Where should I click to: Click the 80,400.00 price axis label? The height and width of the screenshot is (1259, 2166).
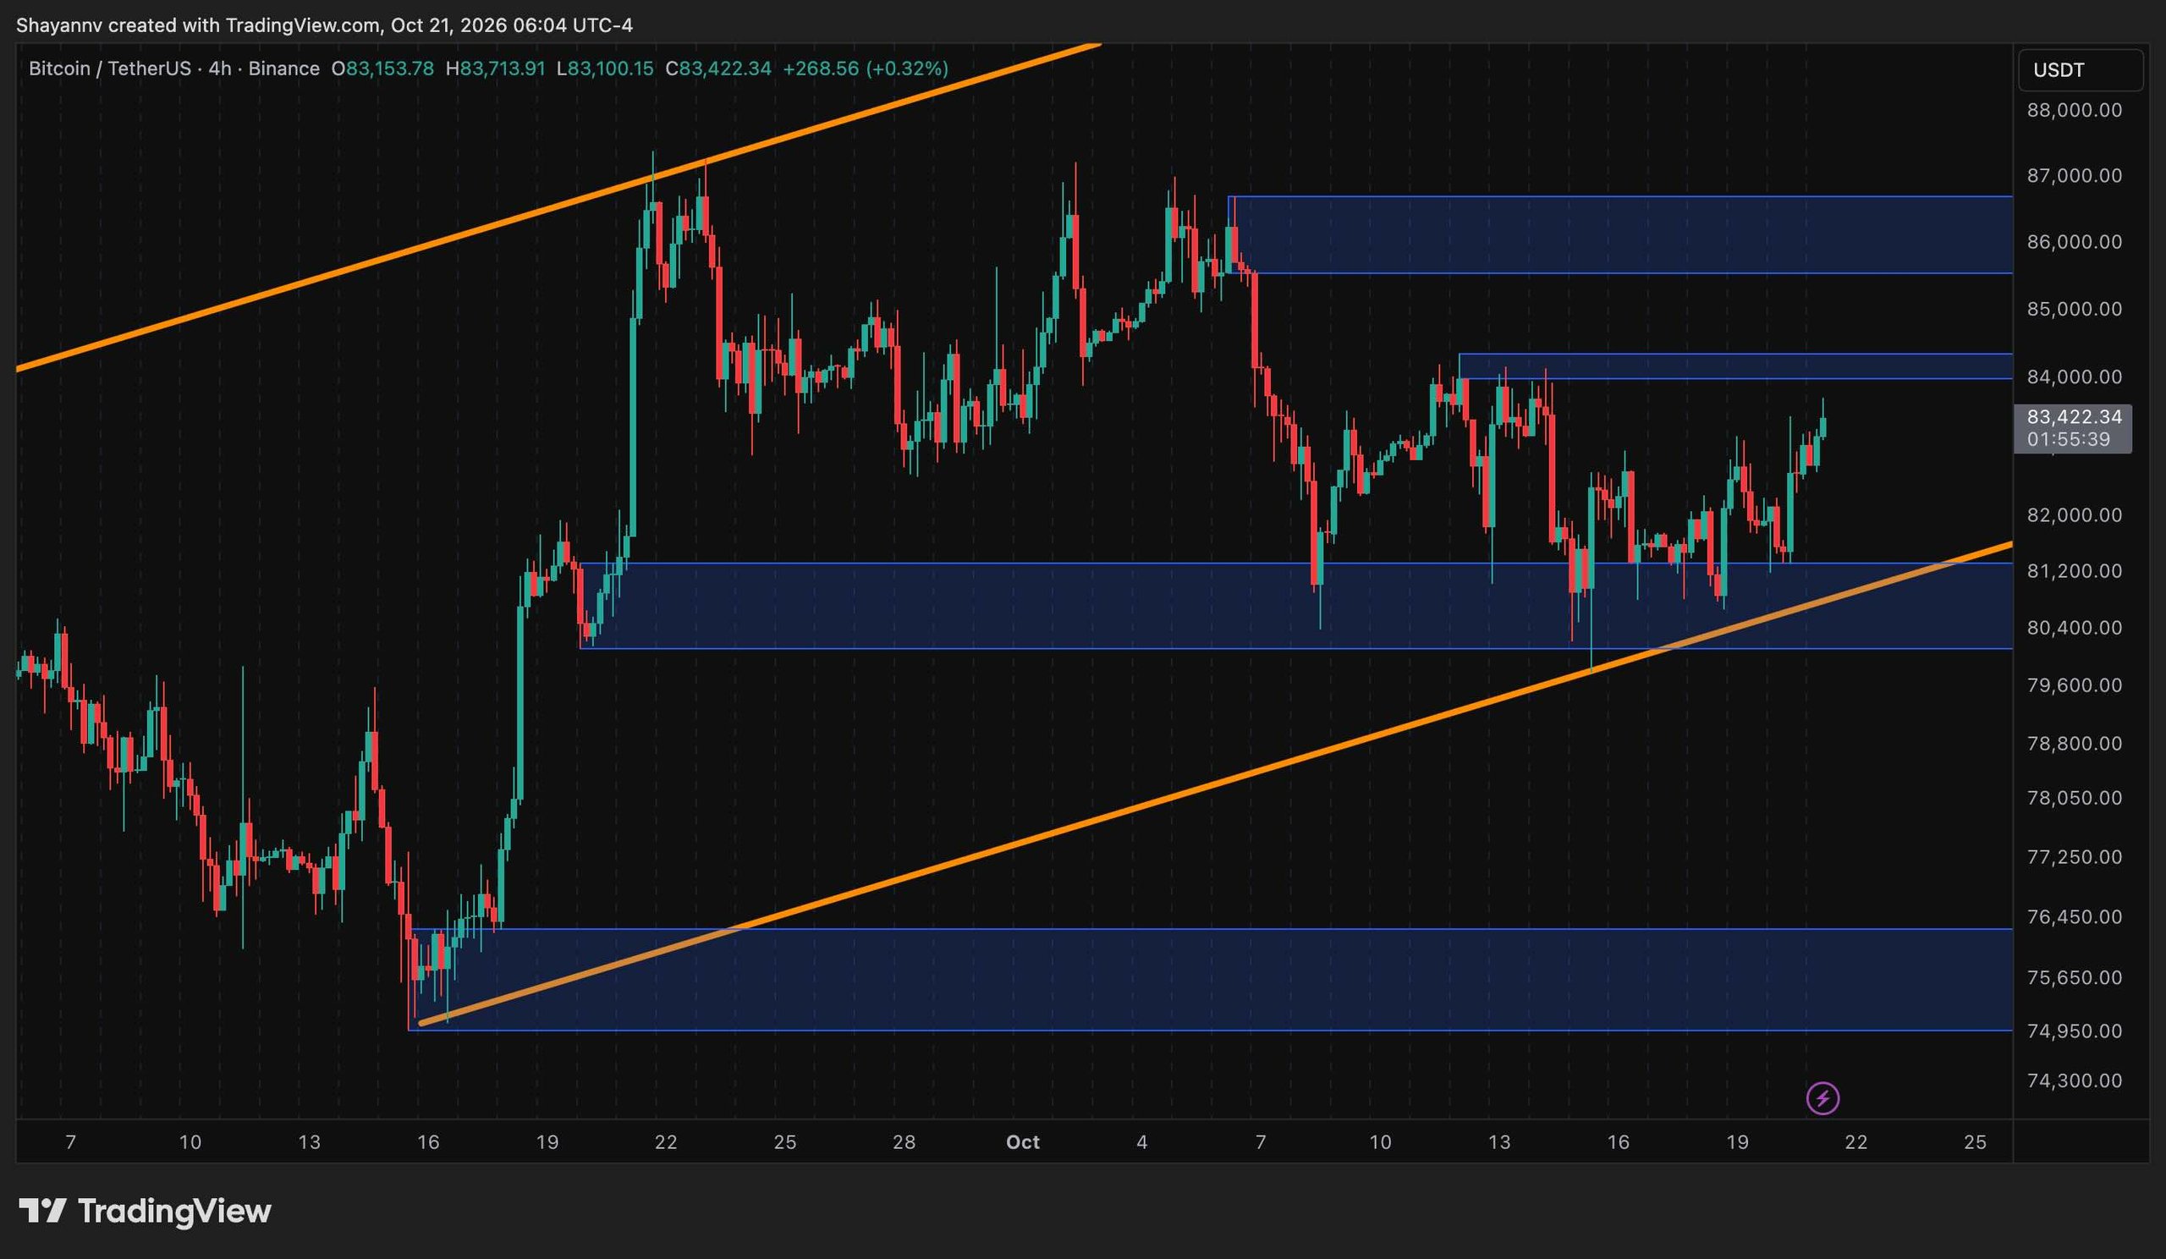click(2074, 627)
